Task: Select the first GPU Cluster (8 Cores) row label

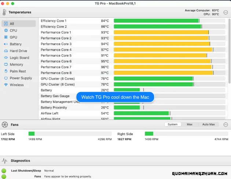Action: point(58,78)
